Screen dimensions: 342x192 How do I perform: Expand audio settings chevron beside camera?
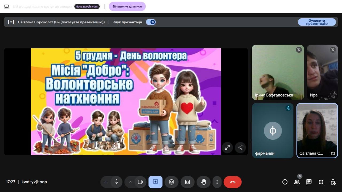[x=130, y=182]
